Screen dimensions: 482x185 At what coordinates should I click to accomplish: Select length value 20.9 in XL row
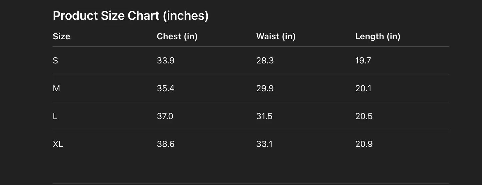(x=364, y=144)
